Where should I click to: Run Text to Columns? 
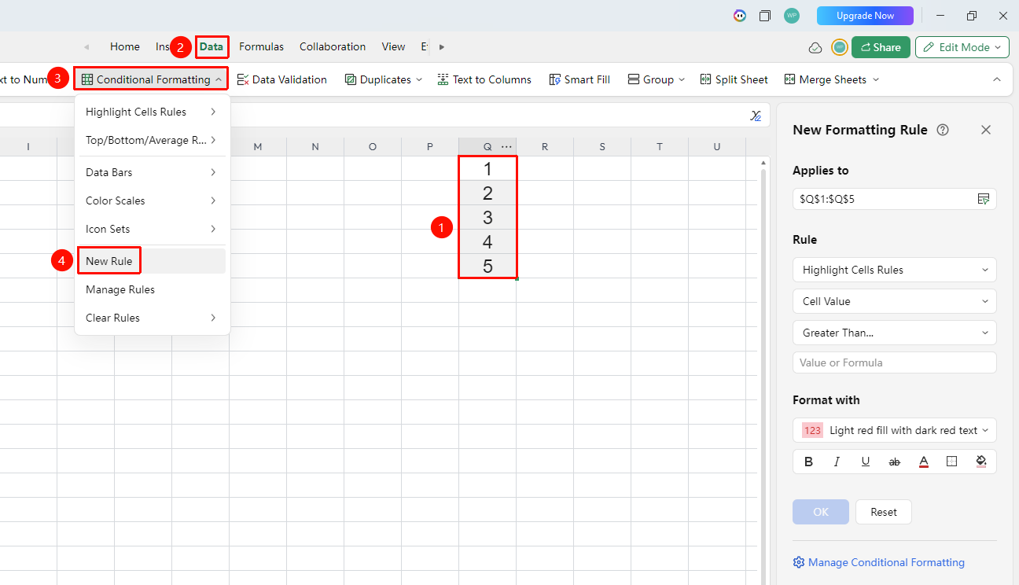pyautogui.click(x=484, y=79)
